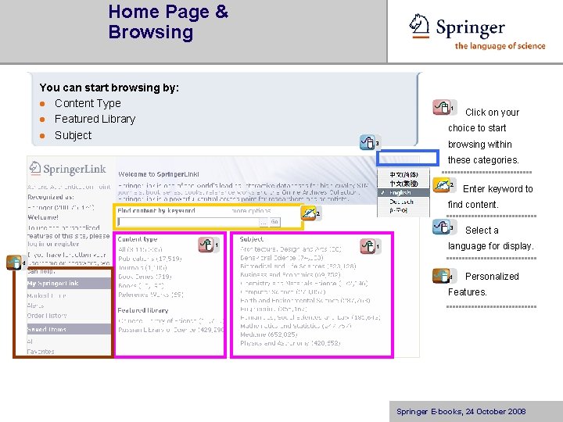563x422 pixels.
Task: Open Alerts in My SpringerLink
Action: tap(35, 306)
